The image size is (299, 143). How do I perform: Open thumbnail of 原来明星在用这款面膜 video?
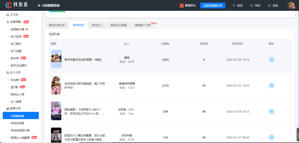click(x=56, y=59)
